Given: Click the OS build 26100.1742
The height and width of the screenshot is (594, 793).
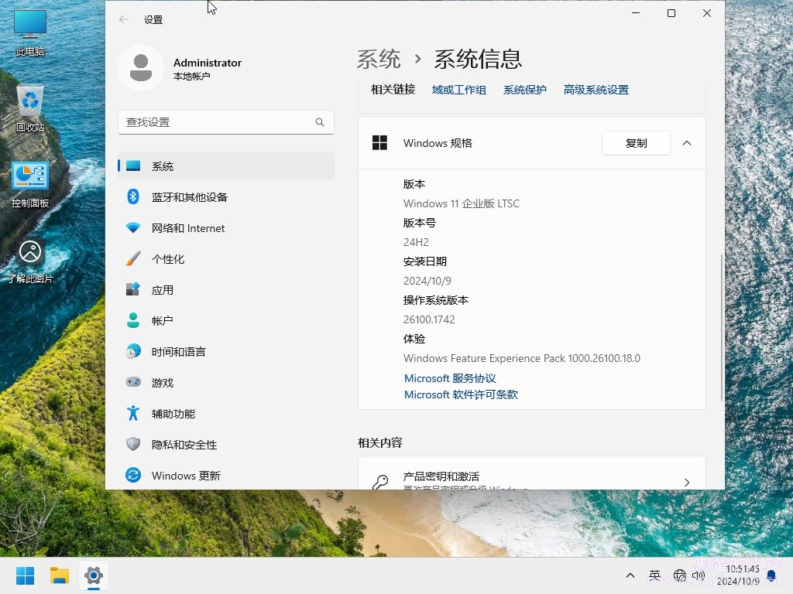Looking at the screenshot, I should pyautogui.click(x=429, y=319).
